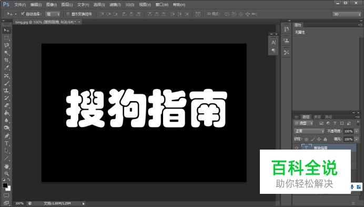Toggle type layer filter T icon

(x=335, y=123)
